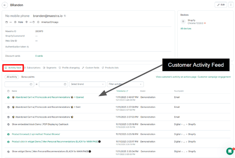Click the status icon of the 3:37:03 PM row

click(x=8, y=117)
